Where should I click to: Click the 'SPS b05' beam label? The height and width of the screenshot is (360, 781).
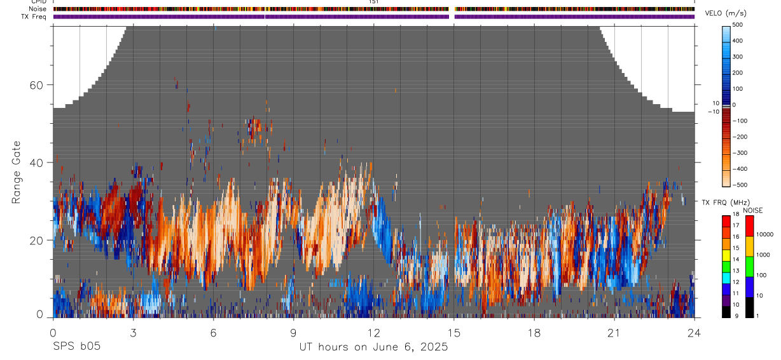click(x=76, y=347)
